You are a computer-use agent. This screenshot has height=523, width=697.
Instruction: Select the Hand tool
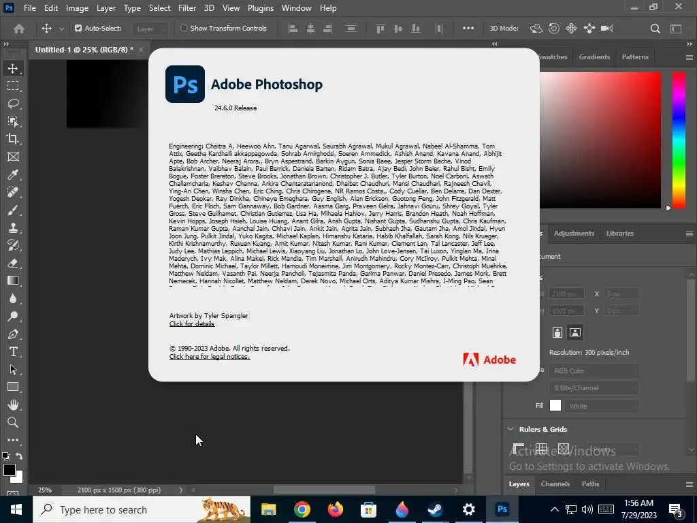coord(13,405)
